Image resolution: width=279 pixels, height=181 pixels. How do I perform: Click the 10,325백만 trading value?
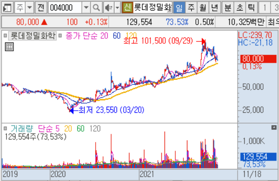(x=247, y=22)
